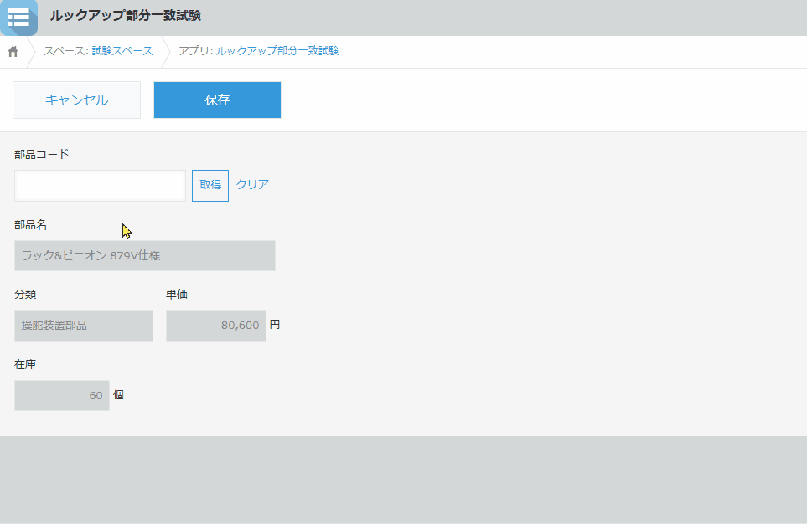Go to the portal via home icon
807x524 pixels.
click(13, 51)
